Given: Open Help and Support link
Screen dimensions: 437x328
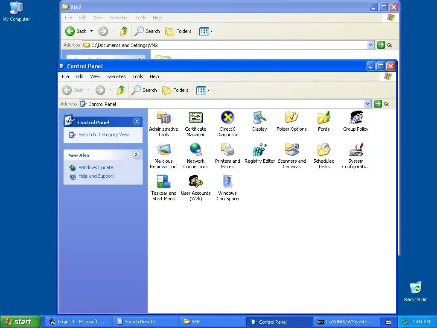Looking at the screenshot, I should coord(96,176).
